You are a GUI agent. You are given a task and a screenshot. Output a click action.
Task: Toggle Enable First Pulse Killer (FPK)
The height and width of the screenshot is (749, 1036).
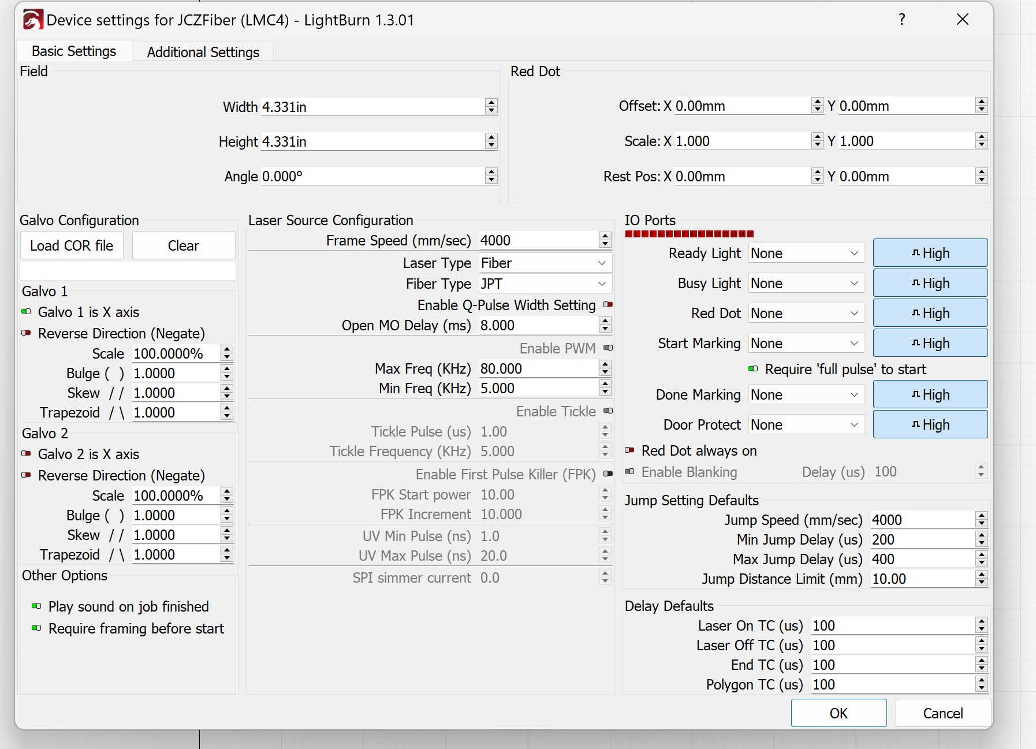coord(608,474)
